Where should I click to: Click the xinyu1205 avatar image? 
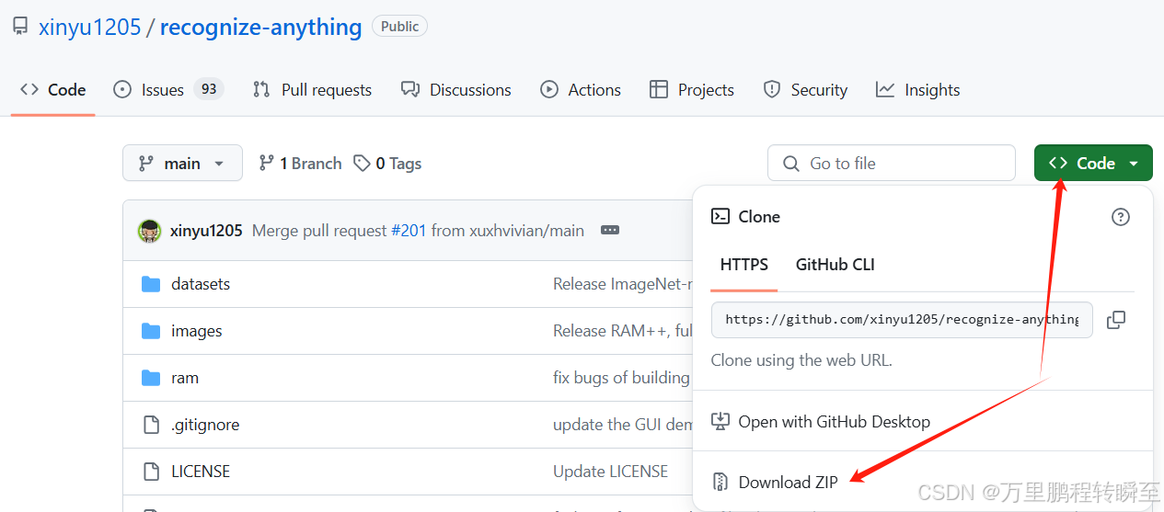(x=150, y=231)
